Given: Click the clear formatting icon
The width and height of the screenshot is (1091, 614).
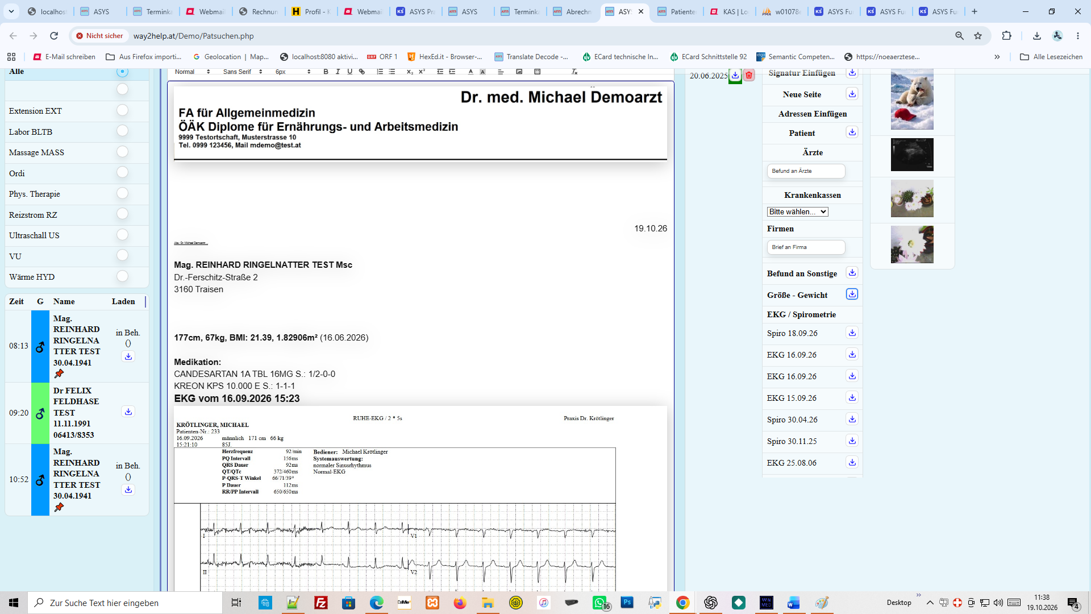Looking at the screenshot, I should pos(574,72).
